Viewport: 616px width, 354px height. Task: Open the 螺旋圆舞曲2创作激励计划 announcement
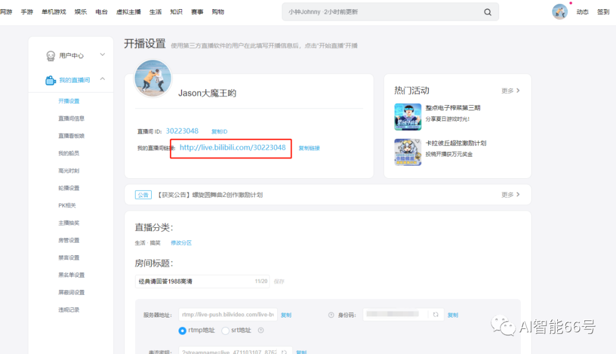210,195
